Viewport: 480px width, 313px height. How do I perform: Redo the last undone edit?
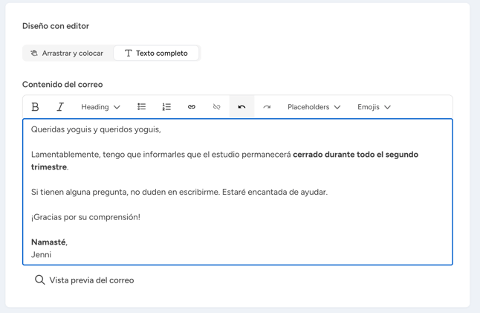pos(267,107)
